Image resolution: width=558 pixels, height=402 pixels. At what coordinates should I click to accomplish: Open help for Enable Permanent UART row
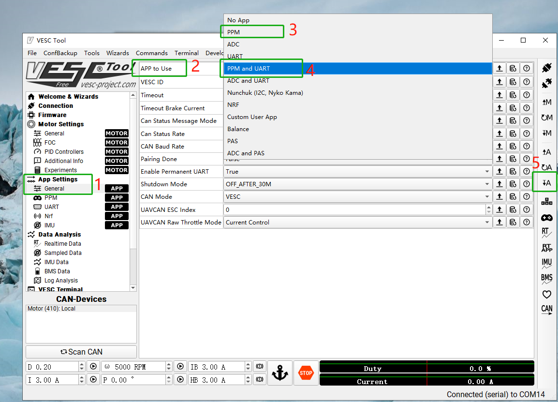526,171
